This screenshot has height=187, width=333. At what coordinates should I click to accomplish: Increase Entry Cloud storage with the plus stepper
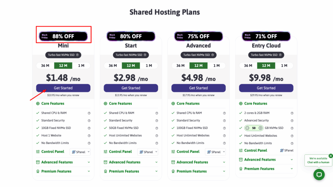pyautogui.click(x=260, y=128)
